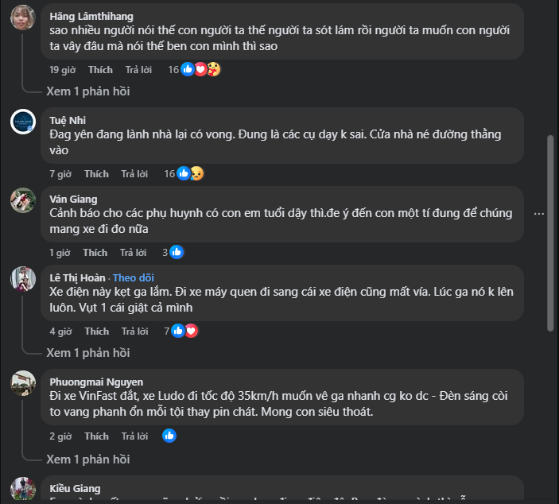Like Tuệ Nhi's comment with 'Thích'
Screen dimensions: 559x504
[x=96, y=173]
